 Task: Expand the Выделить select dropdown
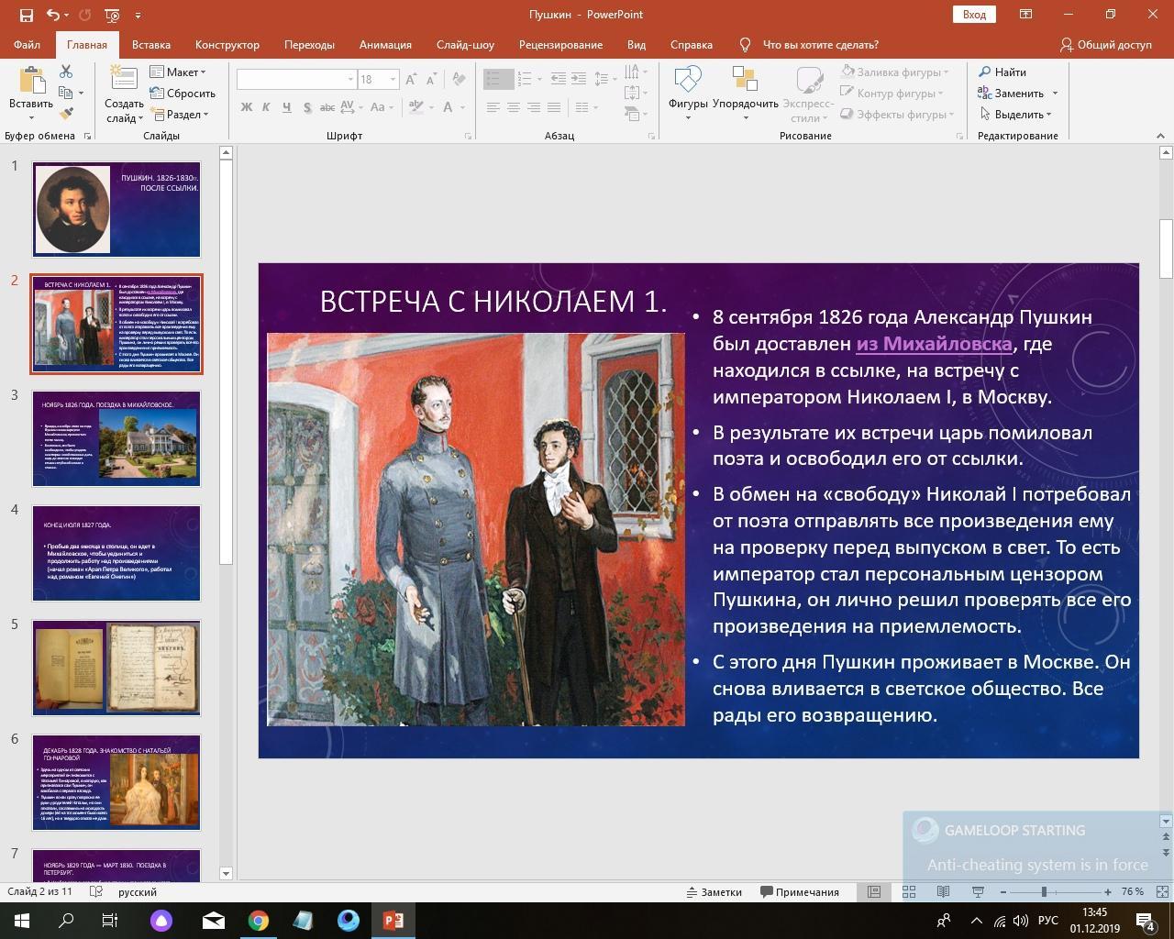(x=1018, y=115)
